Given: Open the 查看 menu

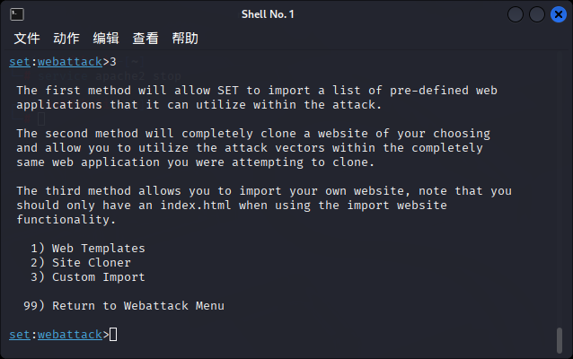Looking at the screenshot, I should (x=145, y=39).
